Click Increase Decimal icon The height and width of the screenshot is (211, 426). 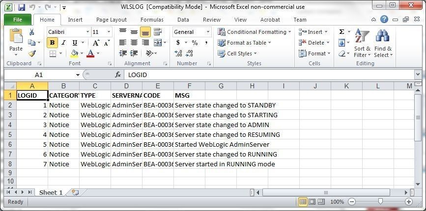coord(178,53)
